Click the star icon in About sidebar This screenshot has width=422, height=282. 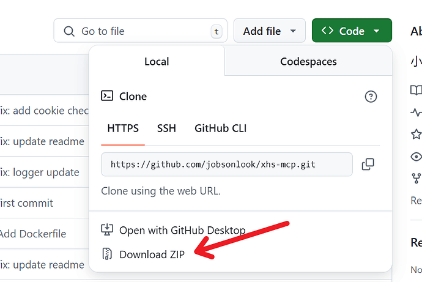tap(416, 134)
